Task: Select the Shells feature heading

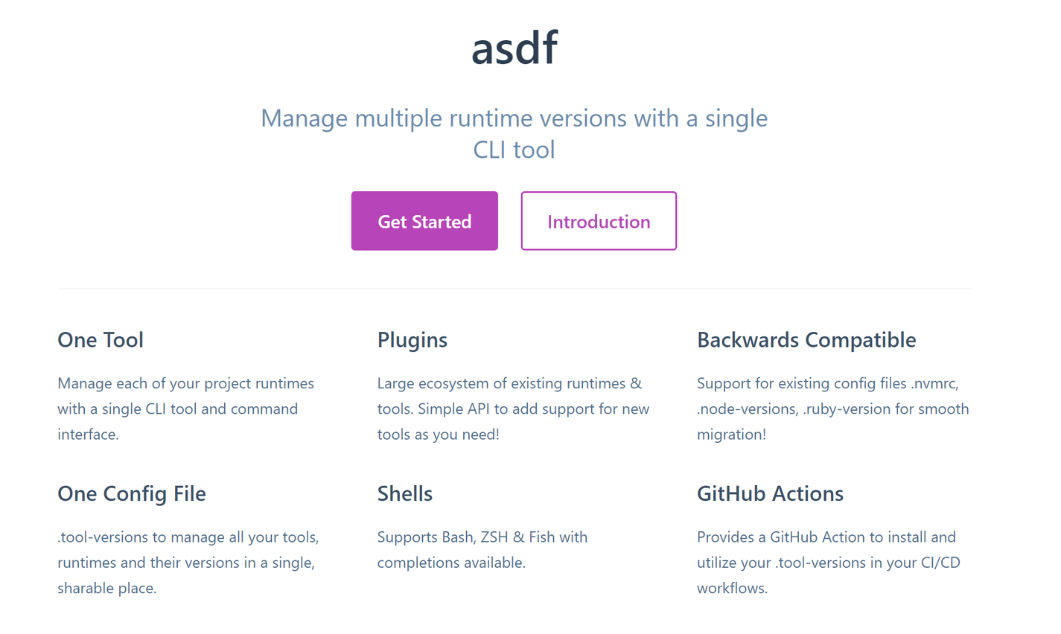Action: (x=404, y=493)
